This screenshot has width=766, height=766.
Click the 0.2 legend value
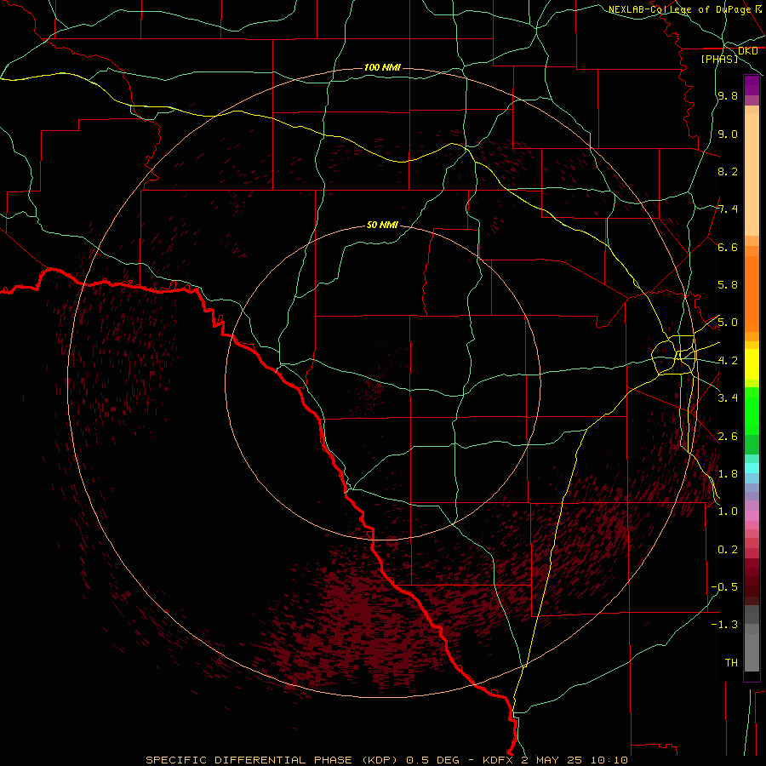coord(728,550)
